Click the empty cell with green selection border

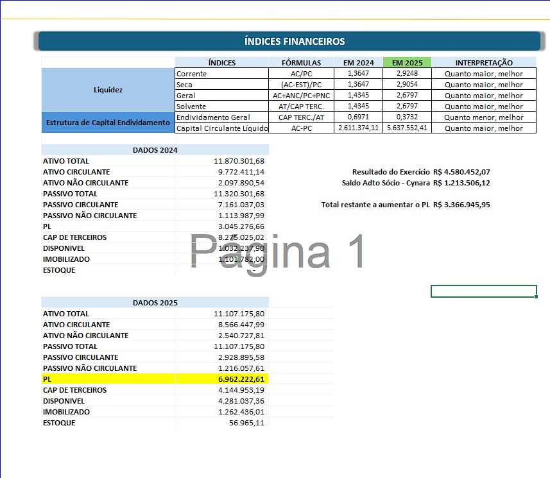coord(483,291)
